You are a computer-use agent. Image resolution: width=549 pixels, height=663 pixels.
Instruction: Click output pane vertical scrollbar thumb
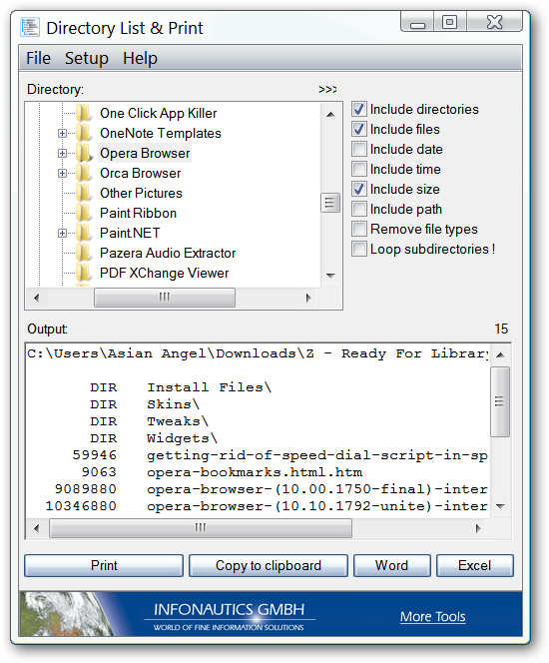coord(499,401)
